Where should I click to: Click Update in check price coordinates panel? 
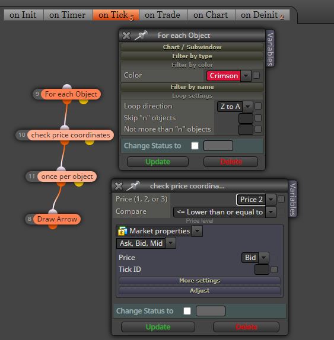158,327
